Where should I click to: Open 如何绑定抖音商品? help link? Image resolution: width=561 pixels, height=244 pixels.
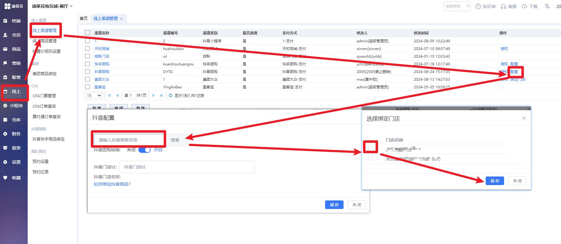tap(112, 184)
